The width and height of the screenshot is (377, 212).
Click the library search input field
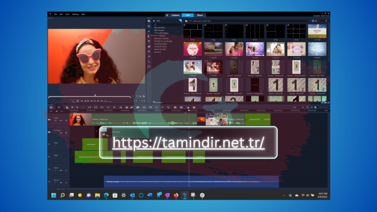250,21
